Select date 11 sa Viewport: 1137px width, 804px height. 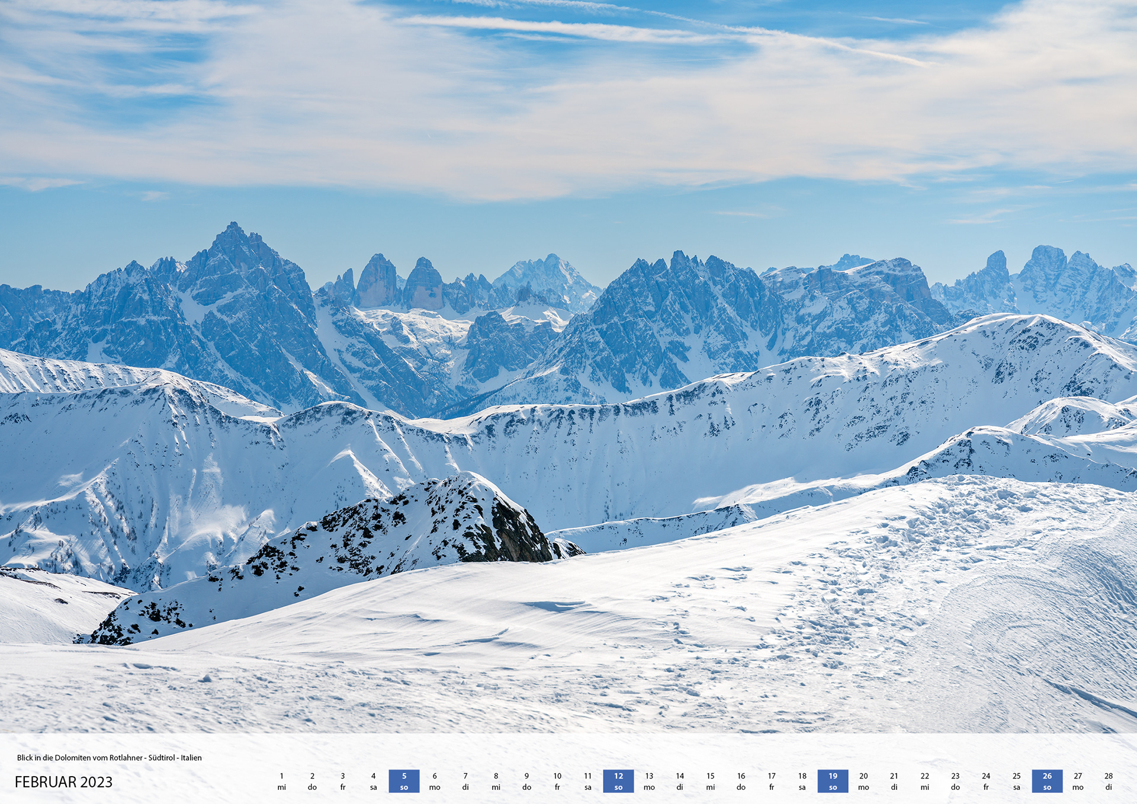click(588, 781)
